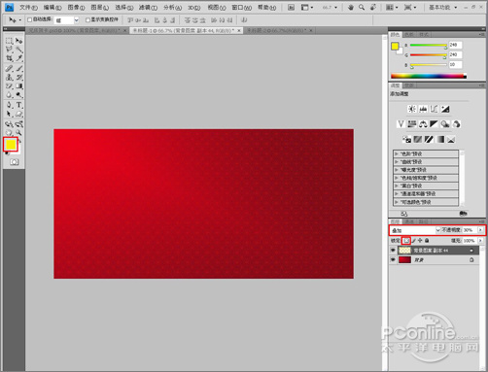Image resolution: width=488 pixels, height=372 pixels.
Task: Enable the auto-select checkbox
Action: [30, 20]
